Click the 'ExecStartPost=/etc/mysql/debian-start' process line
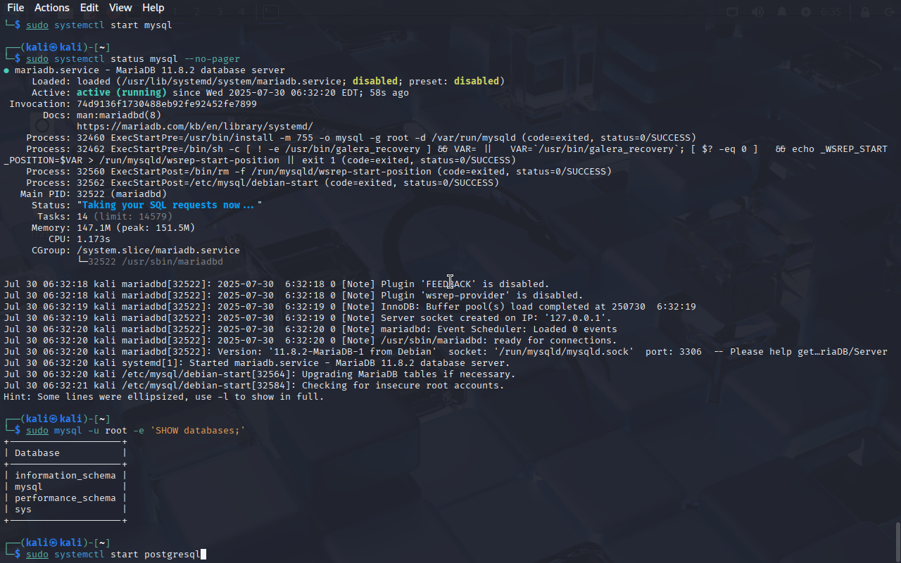This screenshot has width=901, height=563. [x=263, y=183]
